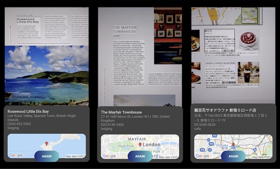The height and width of the screenshot is (169, 280).
Task: Click the red pin on the Shinjuku map
Action: point(233,145)
